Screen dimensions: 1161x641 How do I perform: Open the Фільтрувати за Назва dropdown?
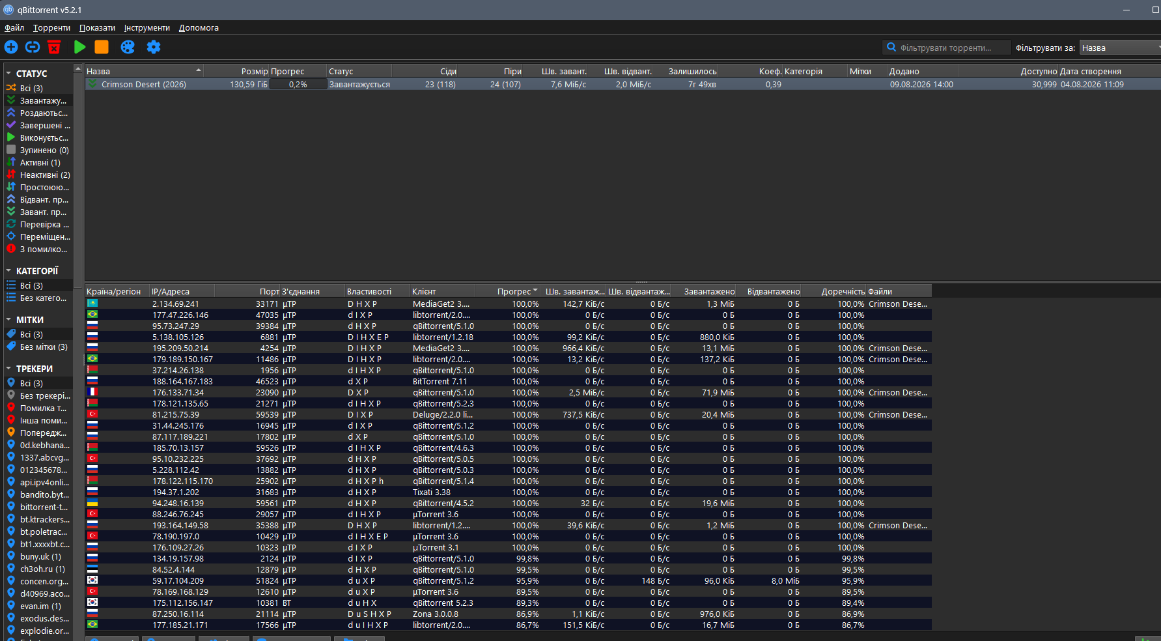click(1120, 48)
